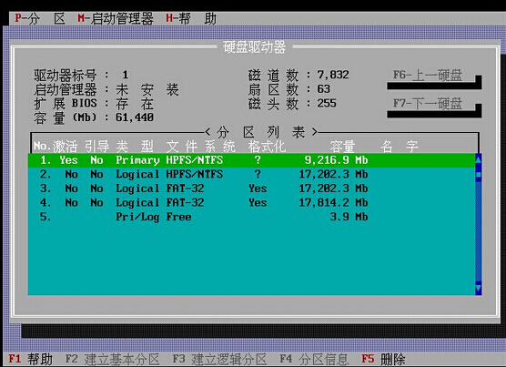The width and height of the screenshot is (506, 367).
Task: Click the 9,216.9 Mb capacity value
Action: coord(336,160)
